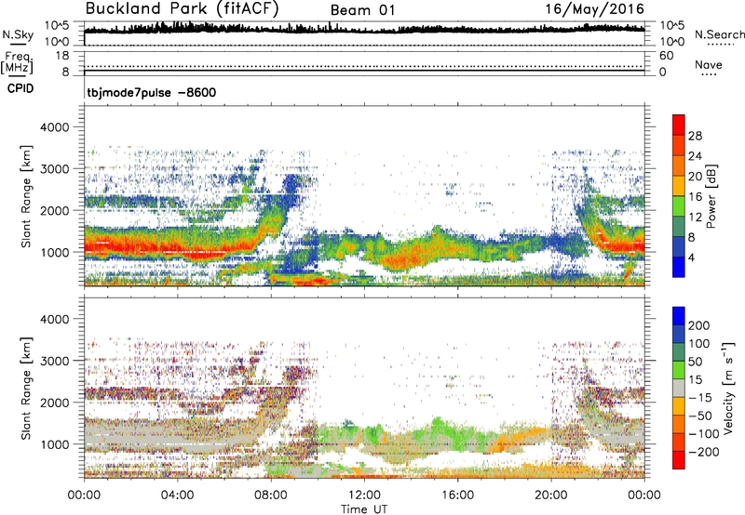Image resolution: width=745 pixels, height=515 pixels.
Task: Click the 04:00 time tick label
Action: tap(177, 495)
